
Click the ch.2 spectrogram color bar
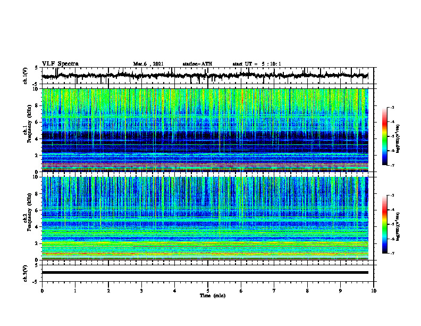click(384, 224)
